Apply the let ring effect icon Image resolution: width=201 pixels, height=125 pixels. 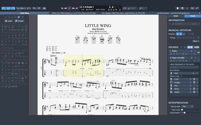coord(19,53)
